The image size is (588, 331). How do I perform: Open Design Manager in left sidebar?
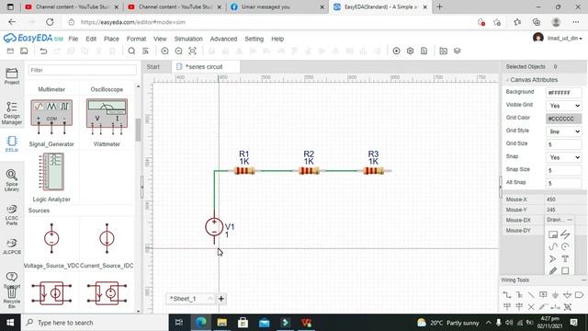point(12,113)
